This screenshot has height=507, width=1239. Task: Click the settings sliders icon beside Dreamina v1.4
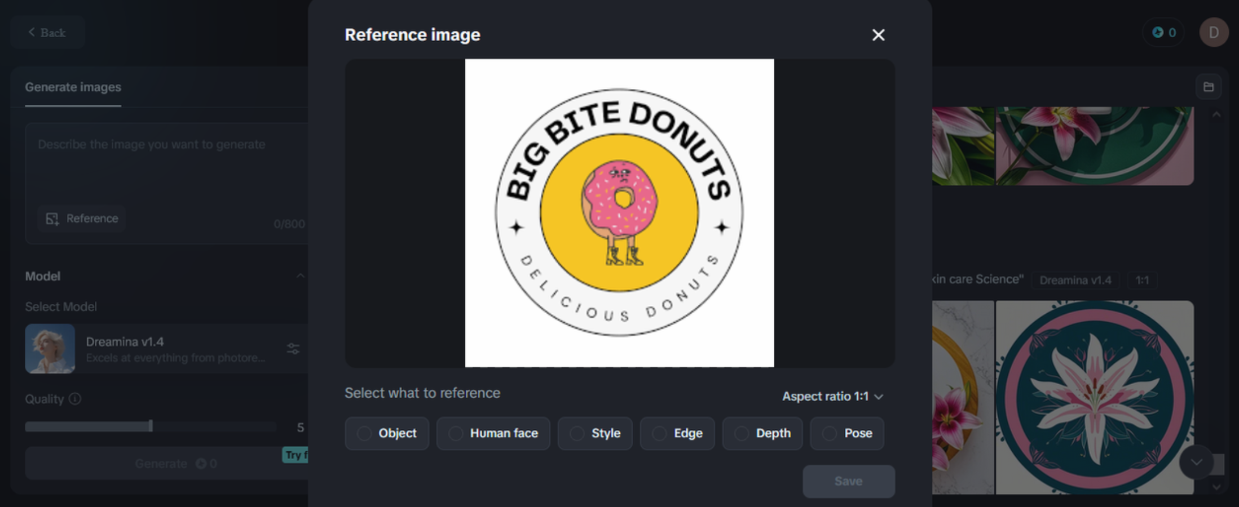coord(293,349)
